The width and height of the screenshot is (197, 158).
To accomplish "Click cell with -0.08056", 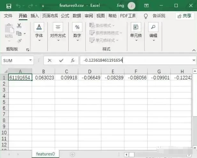I will 136,77.
